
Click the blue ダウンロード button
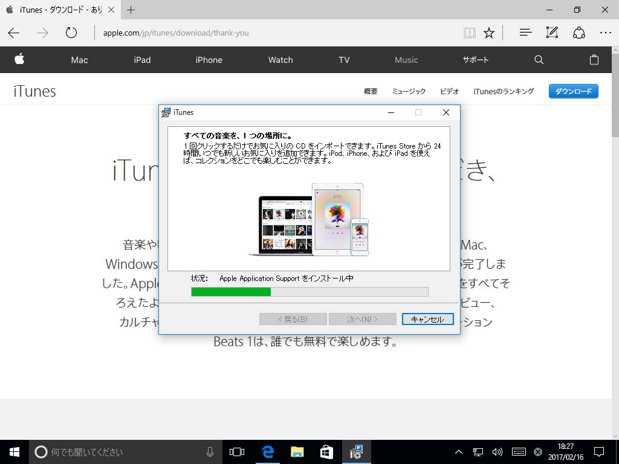pyautogui.click(x=573, y=91)
